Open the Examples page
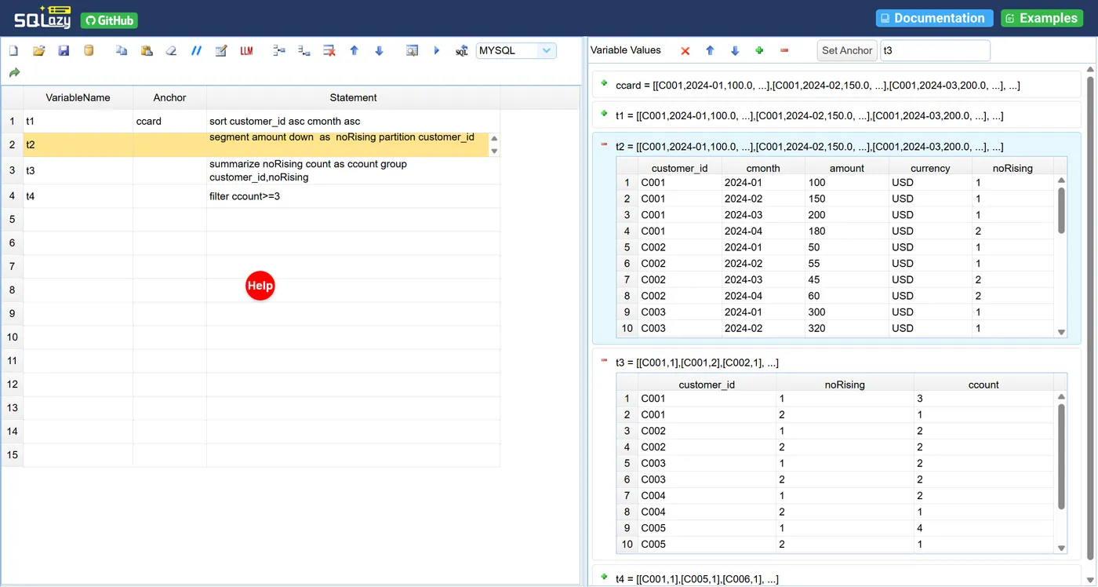Viewport: 1098px width, 587px height. click(x=1042, y=18)
